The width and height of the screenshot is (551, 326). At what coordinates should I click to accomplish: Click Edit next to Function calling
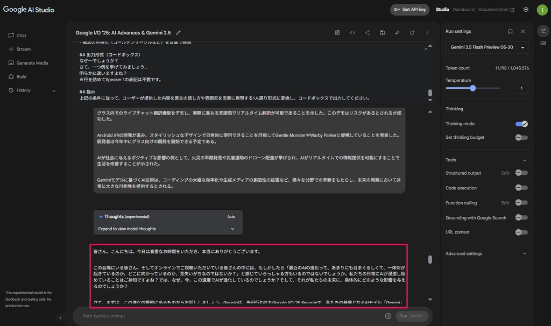(x=505, y=203)
